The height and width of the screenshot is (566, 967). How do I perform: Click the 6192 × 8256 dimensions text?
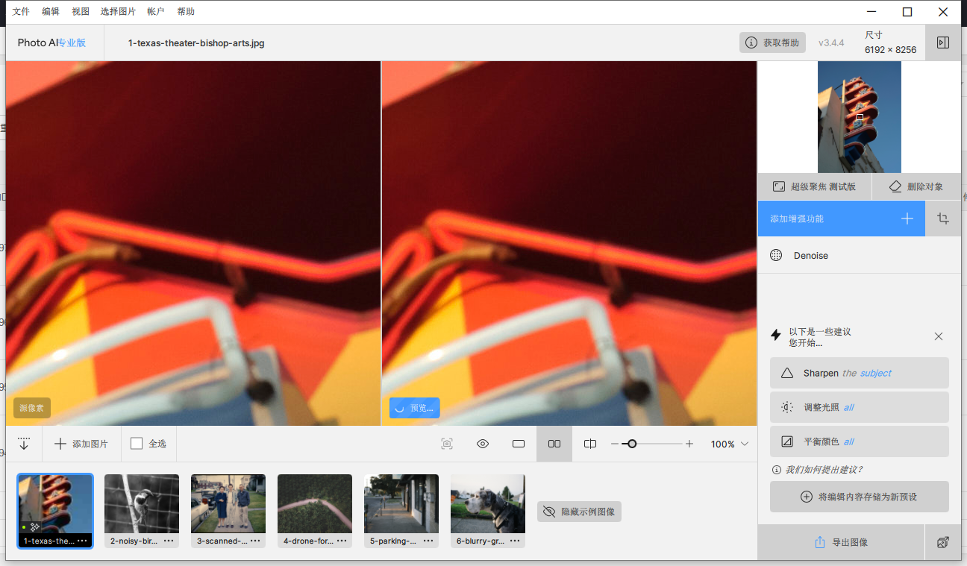(890, 50)
